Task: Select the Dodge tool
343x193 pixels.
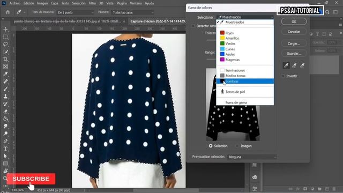Action: (6, 133)
